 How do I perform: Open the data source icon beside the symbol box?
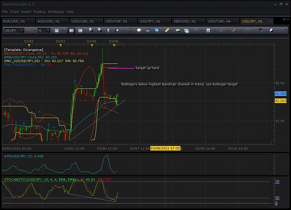click(x=29, y=30)
